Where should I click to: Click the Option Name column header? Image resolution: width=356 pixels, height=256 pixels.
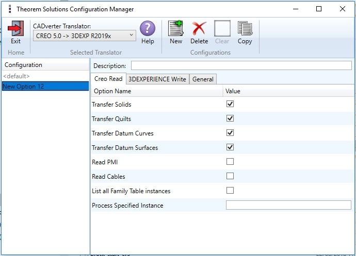(x=157, y=91)
